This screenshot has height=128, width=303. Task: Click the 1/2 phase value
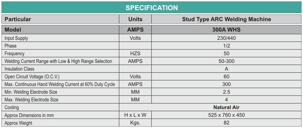(x=226, y=46)
